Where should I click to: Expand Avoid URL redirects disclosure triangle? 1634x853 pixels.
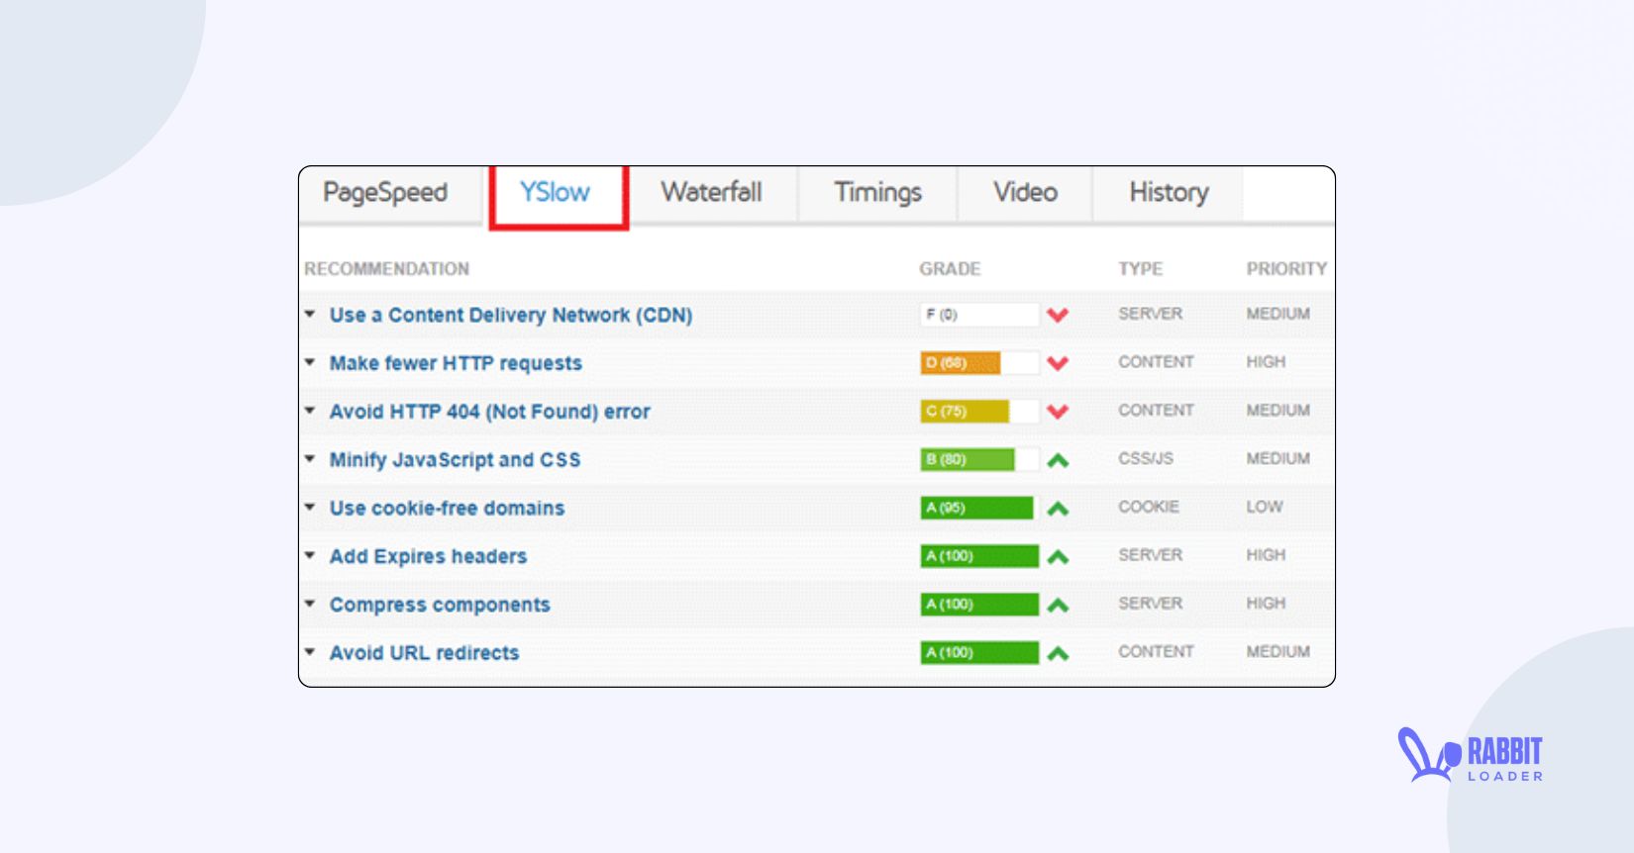[310, 652]
